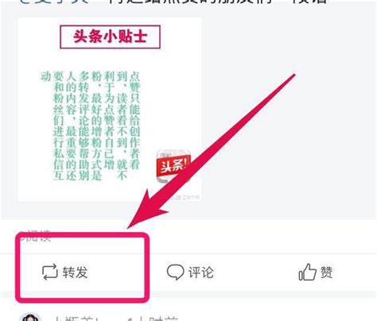This screenshot has height=321, width=377.
Task: Click the red 头条 app logo in image
Action: pos(173,166)
